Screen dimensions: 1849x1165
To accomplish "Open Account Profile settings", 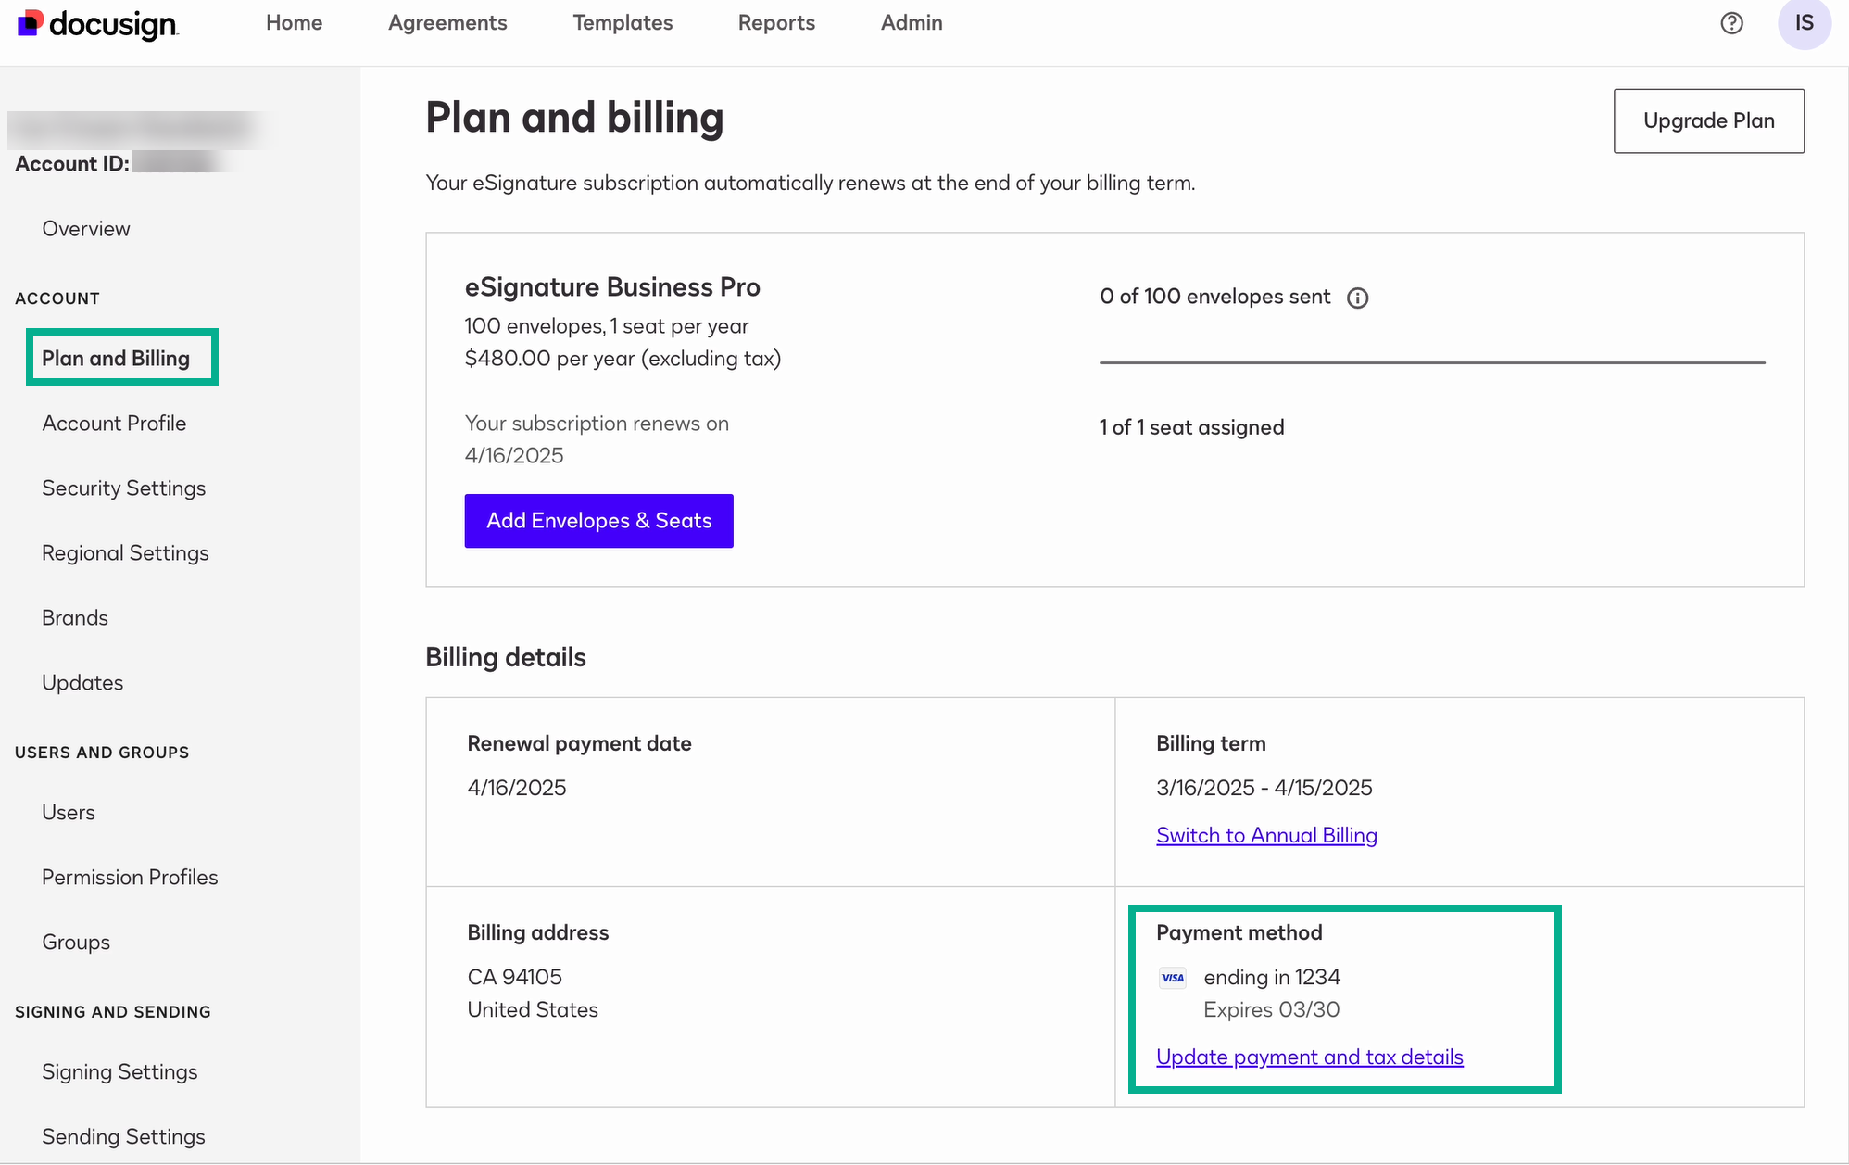I will [113, 423].
